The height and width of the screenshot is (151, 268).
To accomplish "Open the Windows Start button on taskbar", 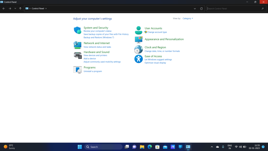I will (80, 147).
